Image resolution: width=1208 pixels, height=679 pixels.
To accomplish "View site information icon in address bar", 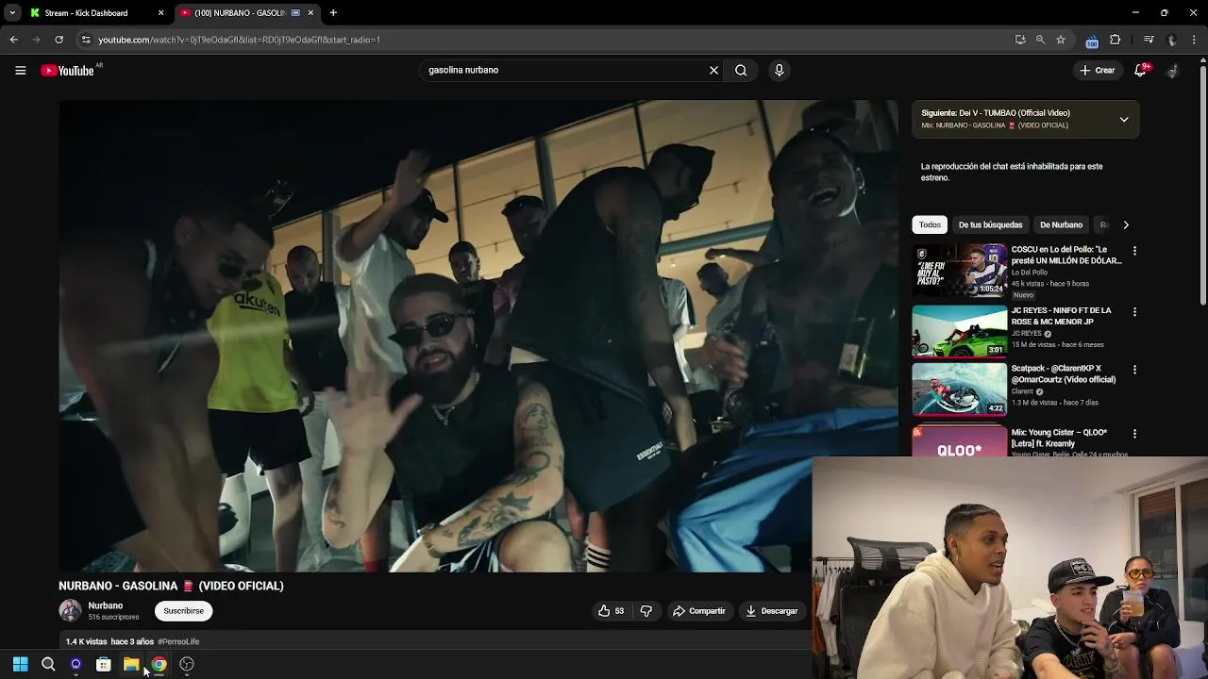I will click(x=86, y=40).
